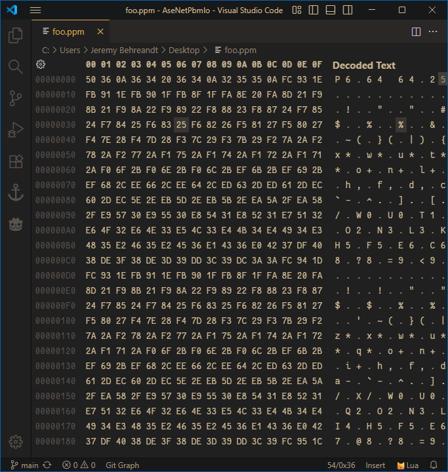Open the Extensions view
The width and height of the screenshot is (448, 472).
point(16,161)
